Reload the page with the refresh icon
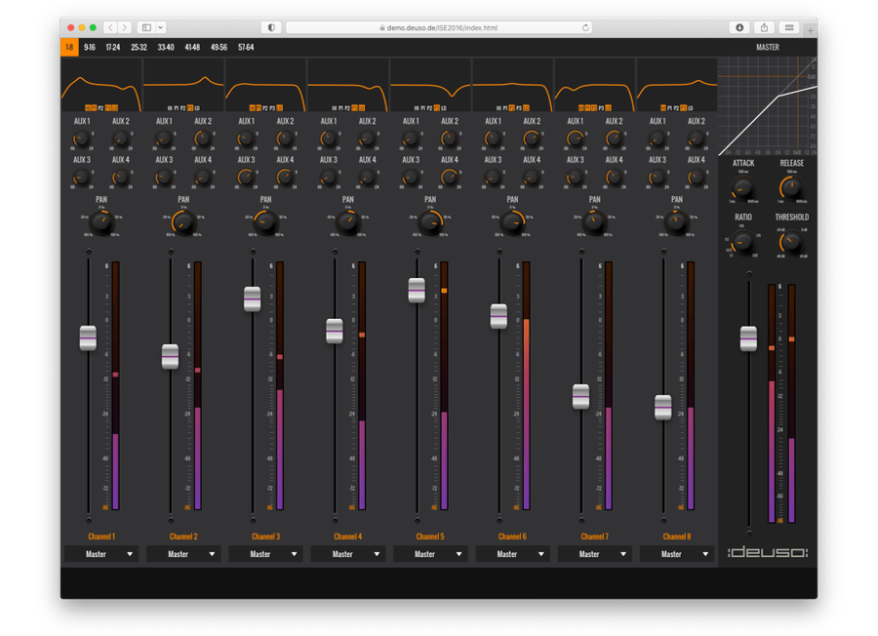878x636 pixels. [585, 27]
